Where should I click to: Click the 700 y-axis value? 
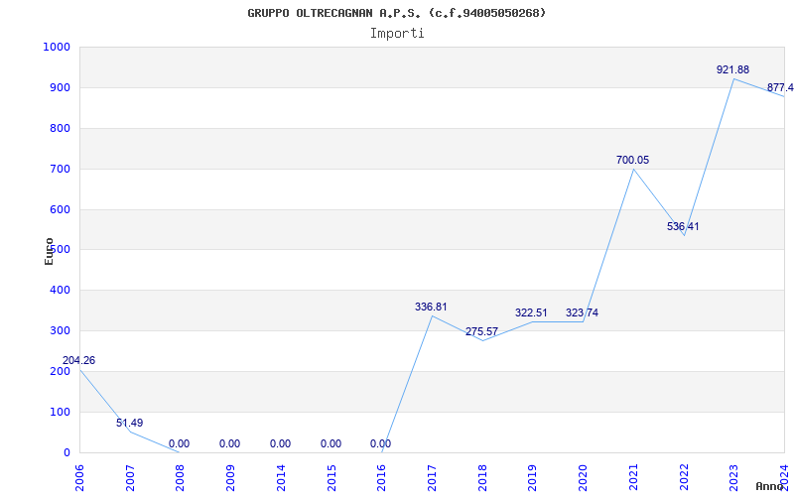pos(61,169)
